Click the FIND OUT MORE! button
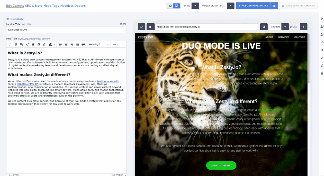Viewport: 324px width, 176px height. point(221,165)
